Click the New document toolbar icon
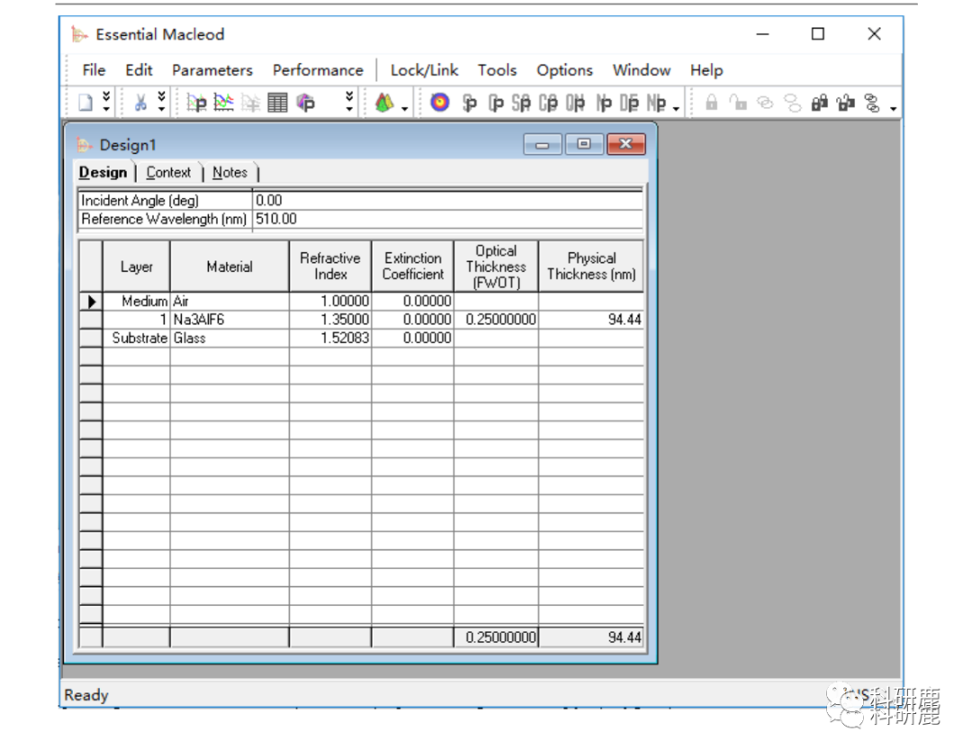The image size is (972, 741). 85,103
